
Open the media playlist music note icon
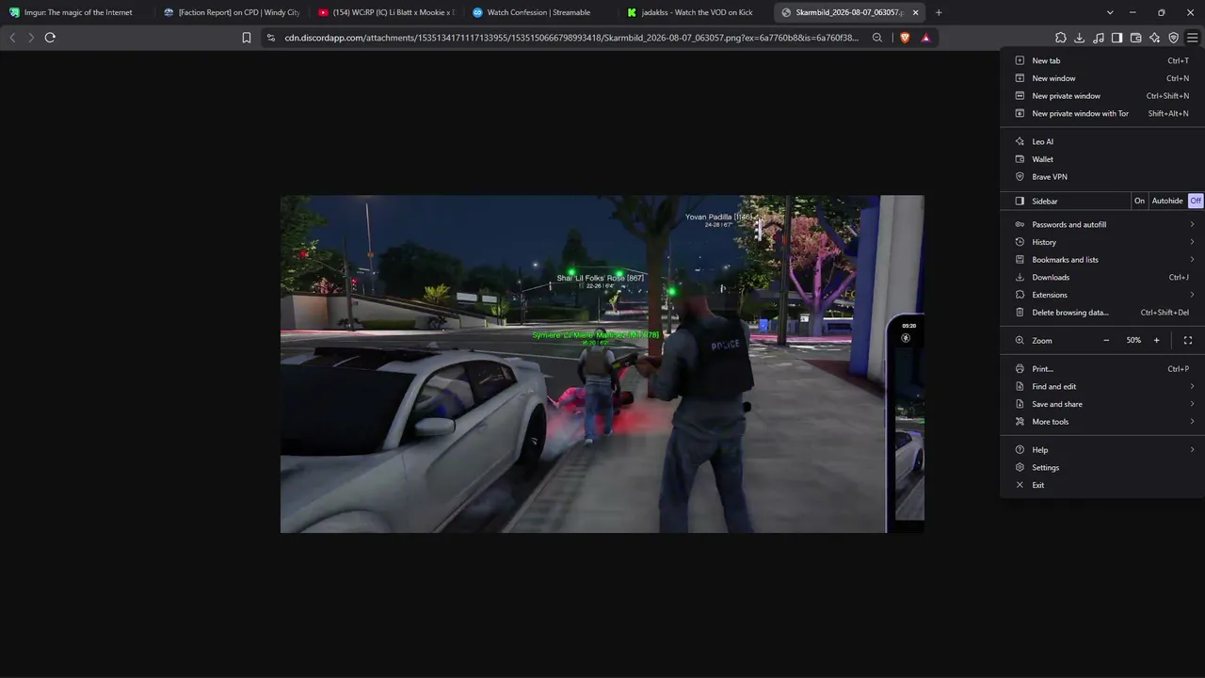point(1098,38)
